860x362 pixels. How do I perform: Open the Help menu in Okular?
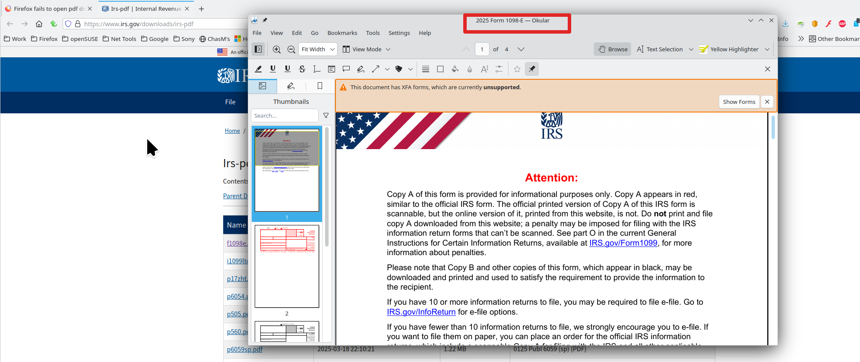point(425,33)
